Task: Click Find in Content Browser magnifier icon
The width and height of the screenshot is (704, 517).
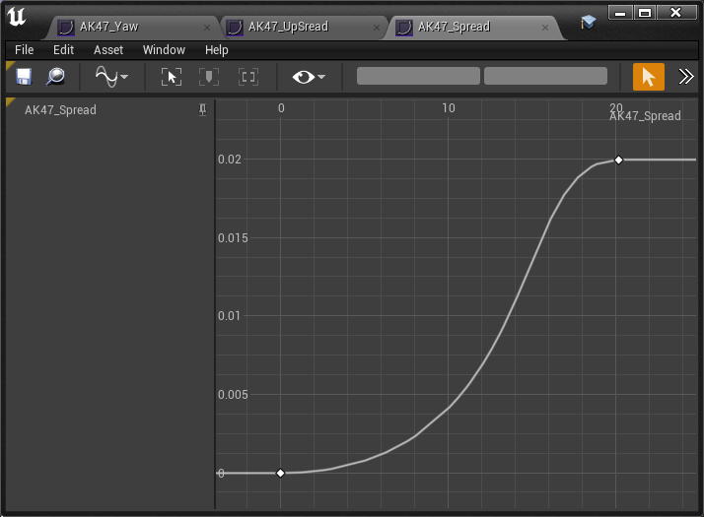Action: pyautogui.click(x=55, y=77)
